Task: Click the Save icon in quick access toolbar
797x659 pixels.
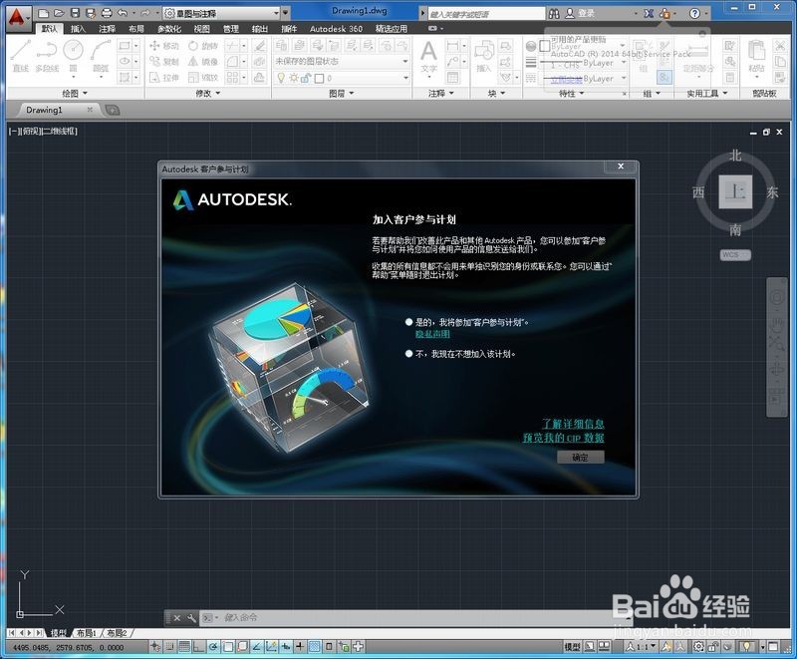Action: tap(76, 13)
